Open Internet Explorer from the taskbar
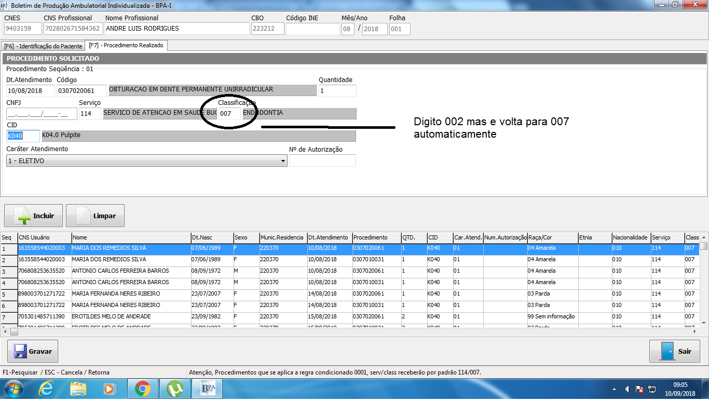Screen dimensions: 709x401 click(47, 389)
